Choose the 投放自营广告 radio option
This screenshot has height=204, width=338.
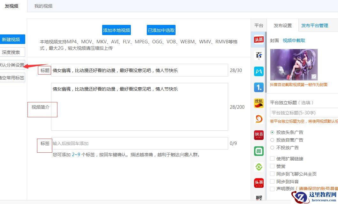272,140
